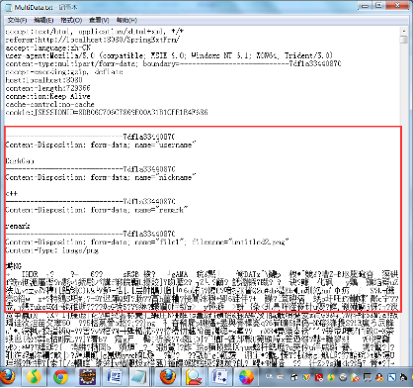Click the Content-Disposition line with name="file1"
The width and height of the screenshot is (413, 388).
tap(147, 242)
